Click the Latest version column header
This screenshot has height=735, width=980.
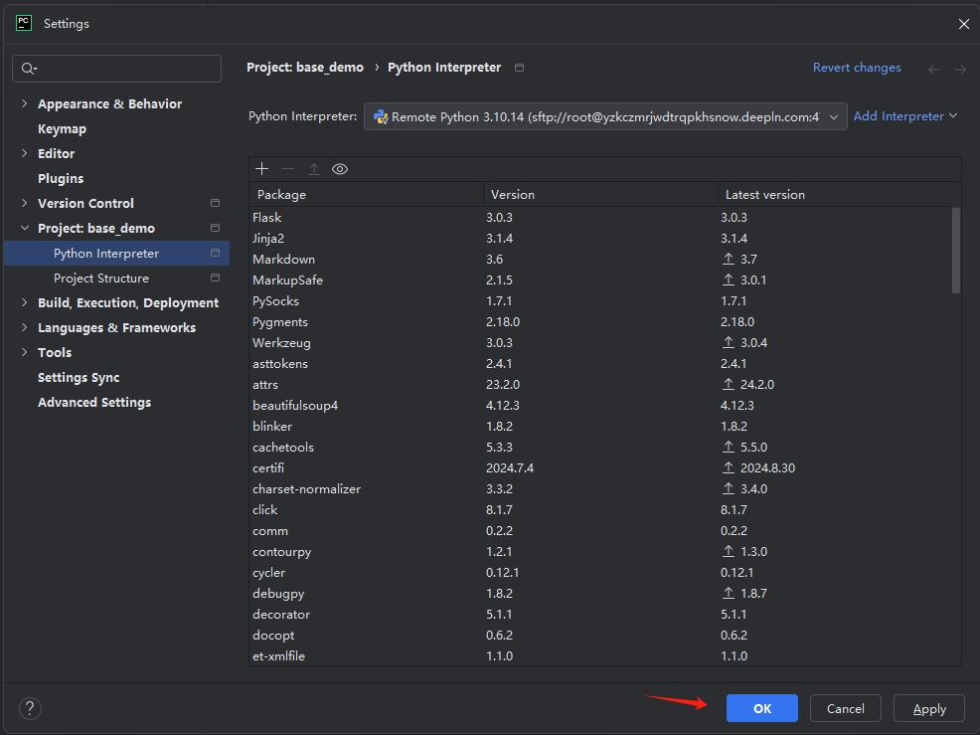(839, 195)
